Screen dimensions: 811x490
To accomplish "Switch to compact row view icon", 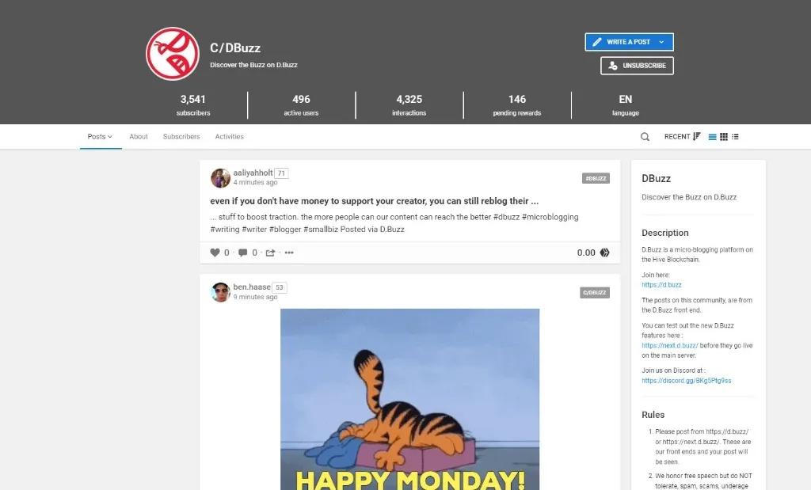I will pos(735,137).
